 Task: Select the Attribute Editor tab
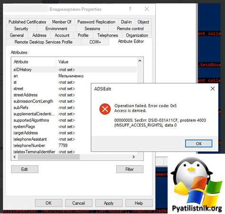[131, 41]
